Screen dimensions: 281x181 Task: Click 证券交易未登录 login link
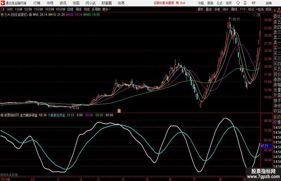coord(164,3)
